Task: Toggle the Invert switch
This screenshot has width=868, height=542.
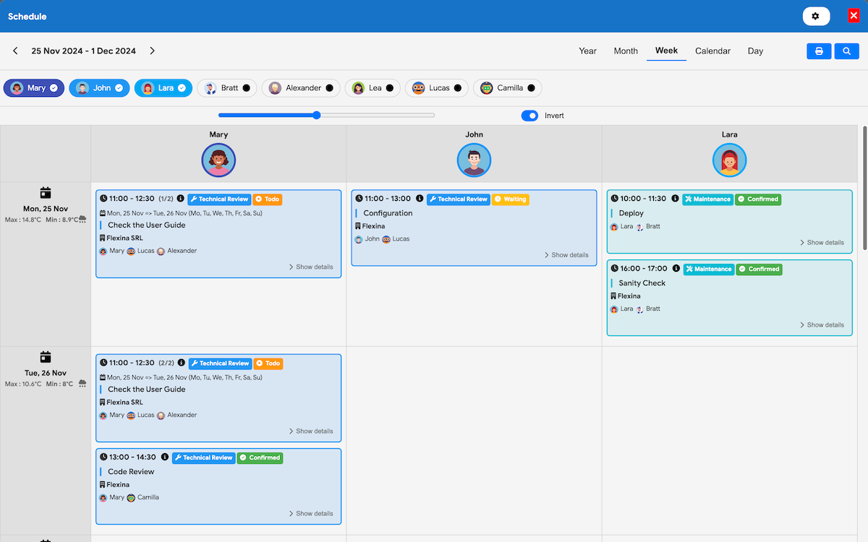Action: click(x=529, y=116)
